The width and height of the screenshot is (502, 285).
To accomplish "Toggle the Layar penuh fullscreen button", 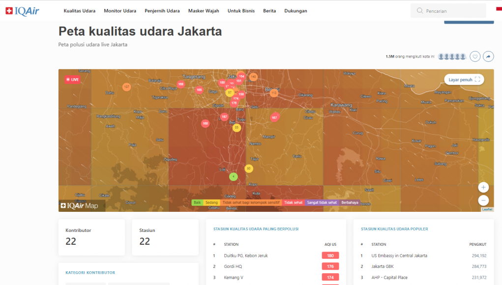I will coord(464,79).
